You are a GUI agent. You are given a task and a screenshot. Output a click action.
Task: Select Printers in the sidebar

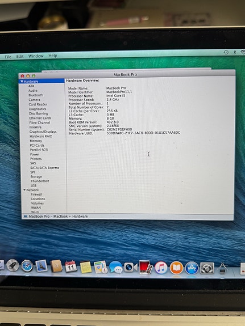point(36,159)
